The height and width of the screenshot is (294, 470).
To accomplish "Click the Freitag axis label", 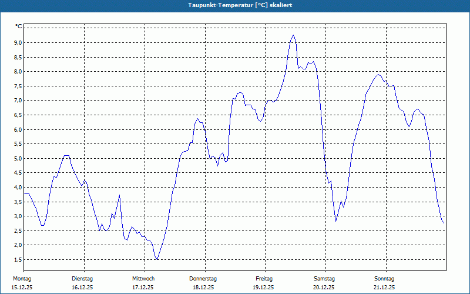I will tap(264, 279).
